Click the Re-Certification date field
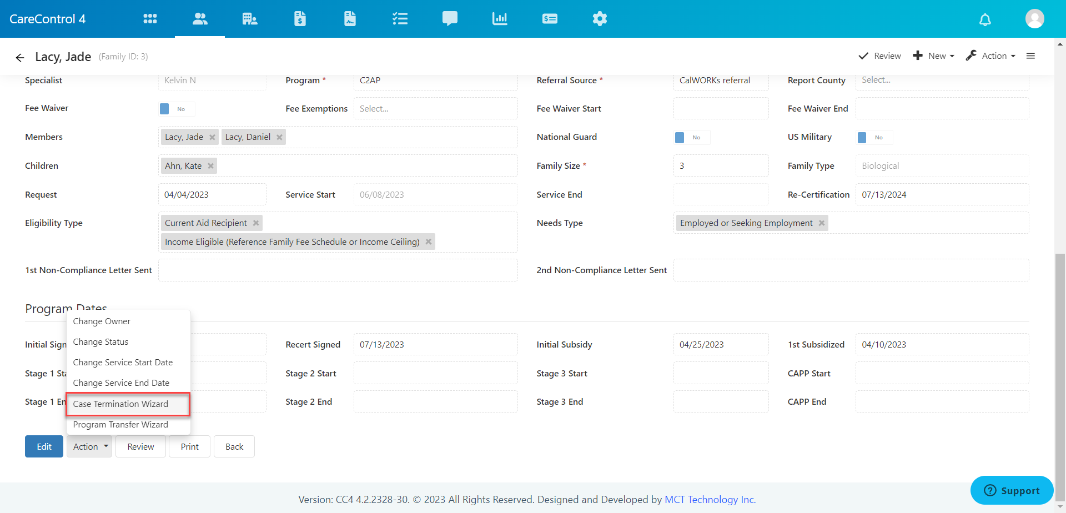Image resolution: width=1066 pixels, height=513 pixels. coord(942,195)
